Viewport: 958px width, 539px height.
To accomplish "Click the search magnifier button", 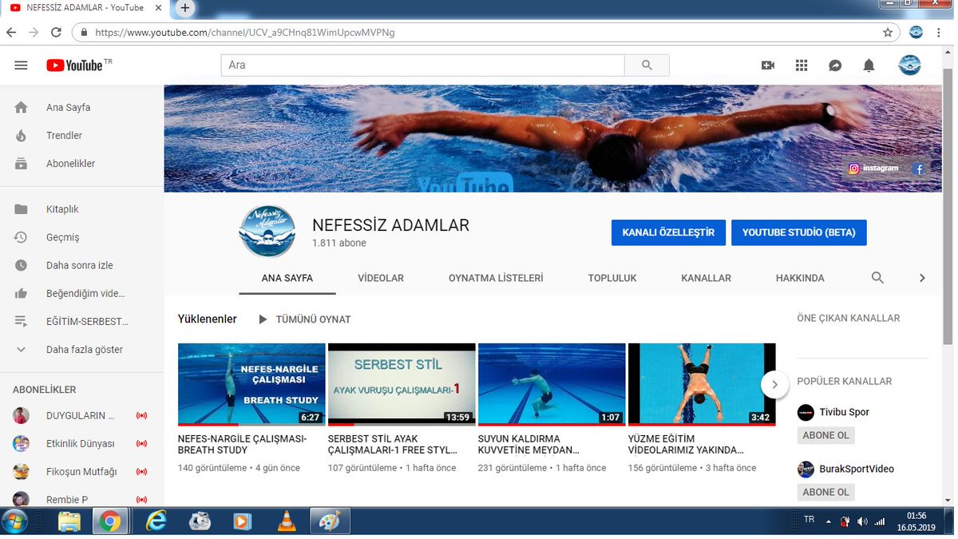I will [647, 65].
